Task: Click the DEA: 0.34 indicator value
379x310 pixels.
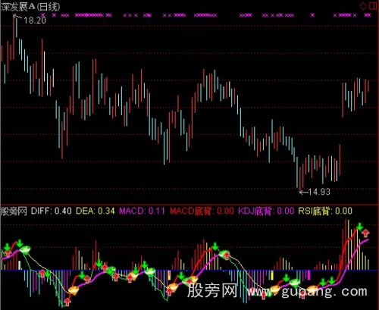Action: click(x=96, y=211)
